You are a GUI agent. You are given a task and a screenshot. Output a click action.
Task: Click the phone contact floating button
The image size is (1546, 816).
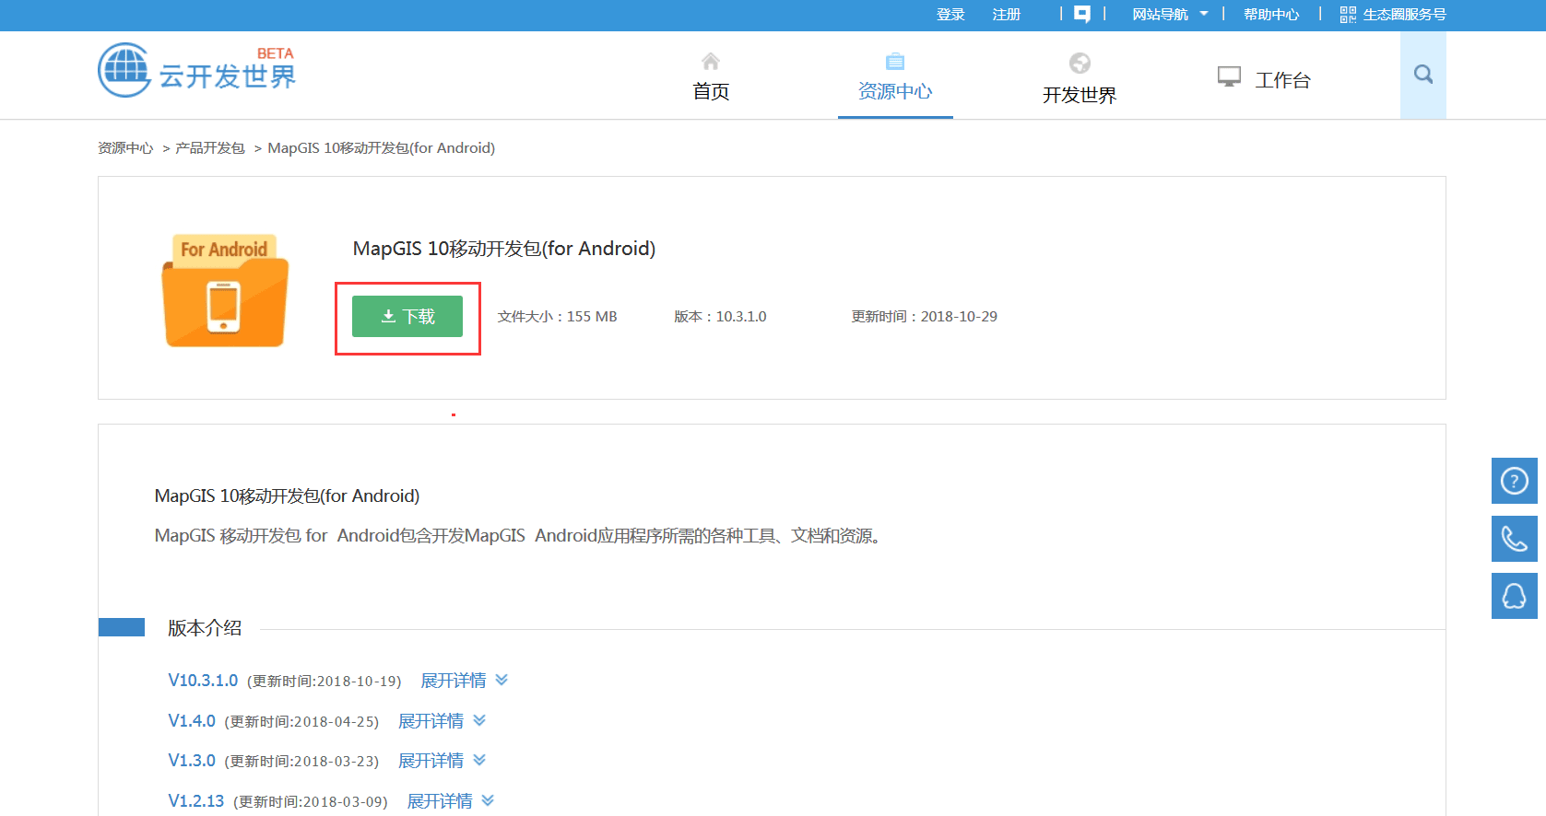1515,539
